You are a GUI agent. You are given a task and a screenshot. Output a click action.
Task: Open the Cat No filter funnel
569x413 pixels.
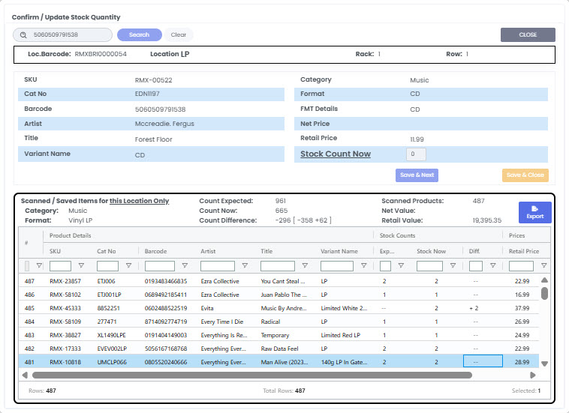click(128, 266)
